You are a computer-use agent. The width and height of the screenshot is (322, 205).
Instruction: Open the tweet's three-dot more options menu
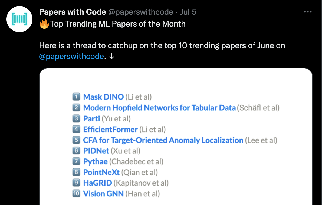(308, 12)
